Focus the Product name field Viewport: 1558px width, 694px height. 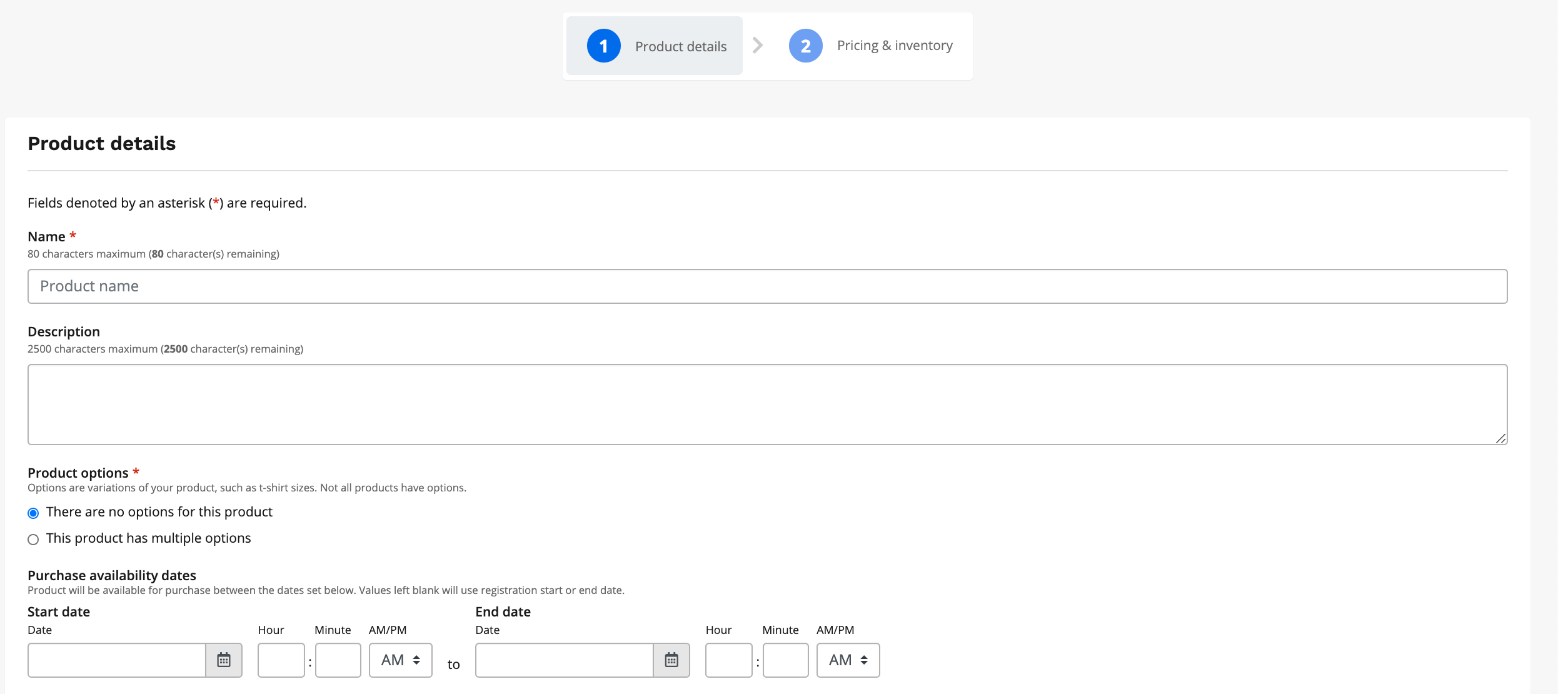[768, 286]
